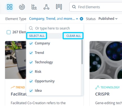Clear the Element Type filter with the X icon

click(81, 19)
